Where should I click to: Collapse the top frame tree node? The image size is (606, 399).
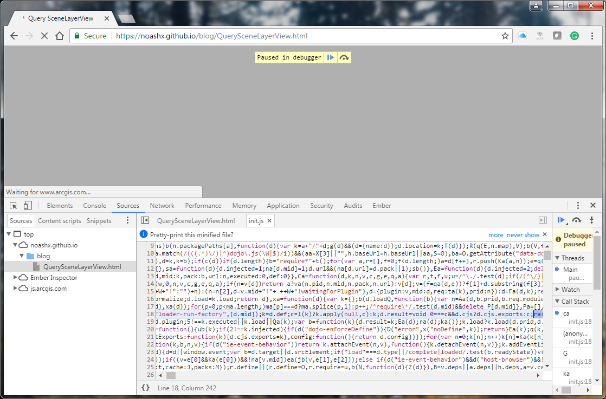click(x=9, y=234)
